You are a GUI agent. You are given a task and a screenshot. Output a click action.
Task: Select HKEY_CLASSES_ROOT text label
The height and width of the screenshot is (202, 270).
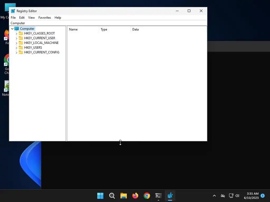pyautogui.click(x=40, y=33)
